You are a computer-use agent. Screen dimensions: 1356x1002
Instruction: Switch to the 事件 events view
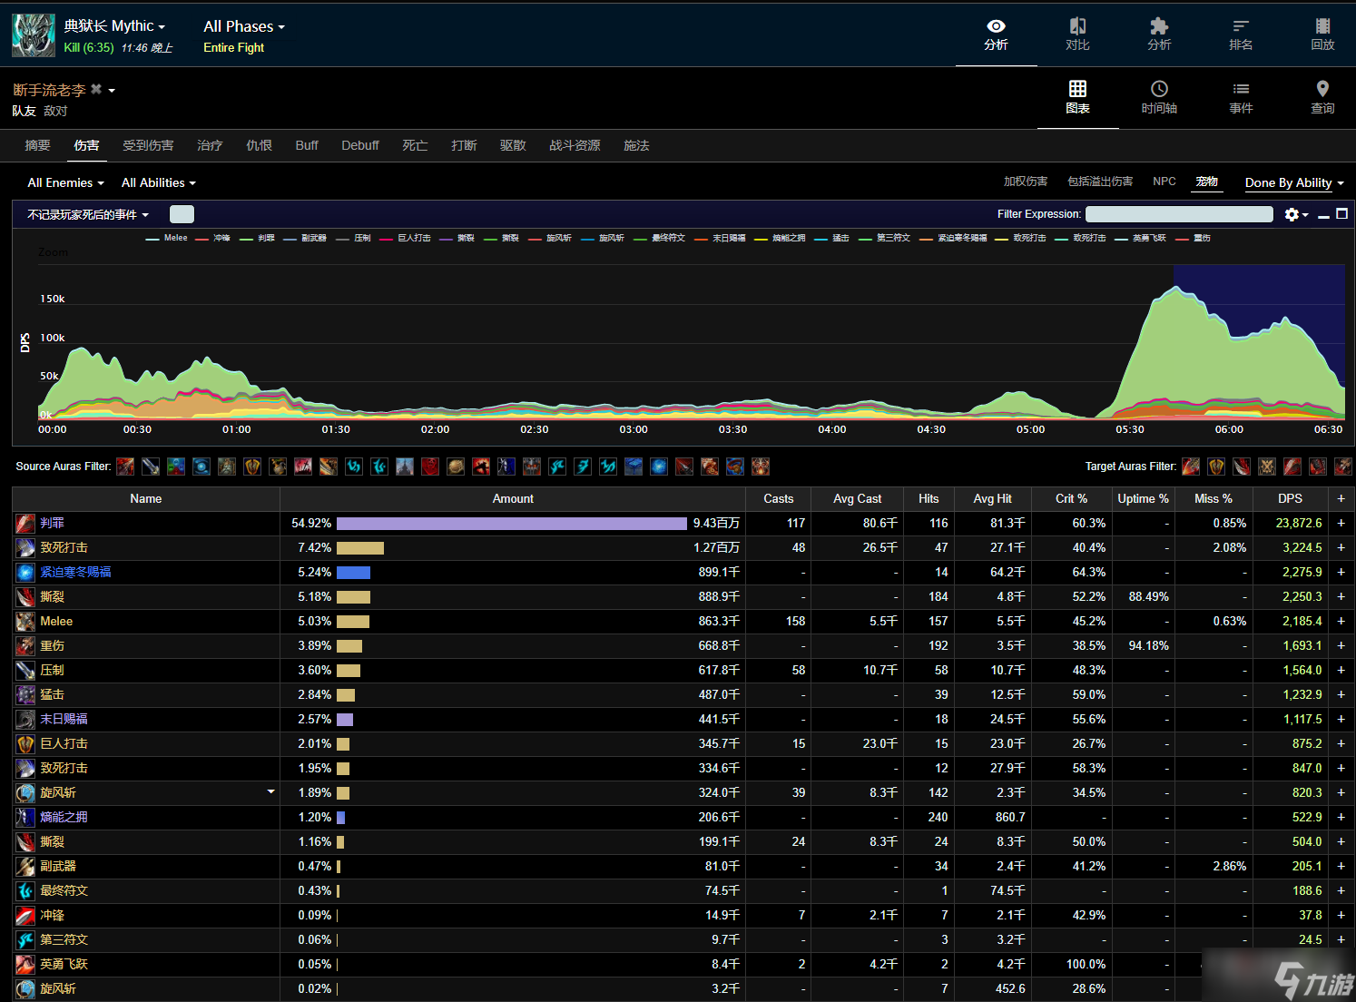click(1241, 97)
